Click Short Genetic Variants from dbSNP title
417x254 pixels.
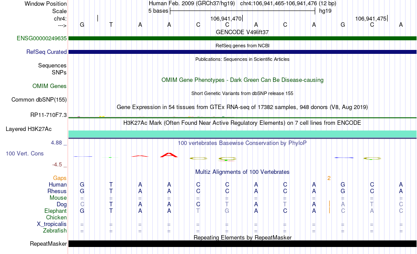[x=242, y=93]
